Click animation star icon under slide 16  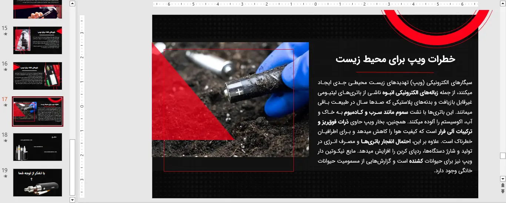5,70
